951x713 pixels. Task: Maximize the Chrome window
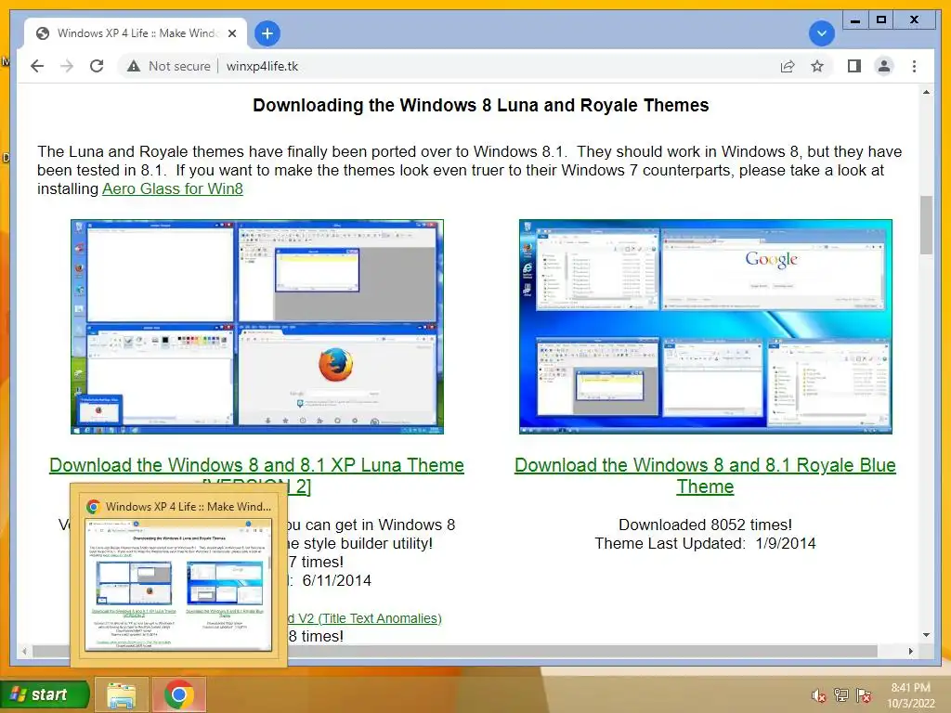(x=881, y=20)
